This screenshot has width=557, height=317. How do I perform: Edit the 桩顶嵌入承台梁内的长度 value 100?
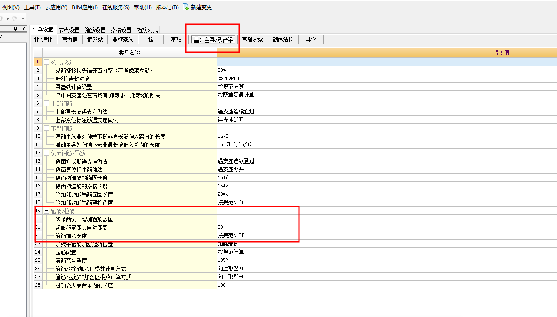[387, 285]
